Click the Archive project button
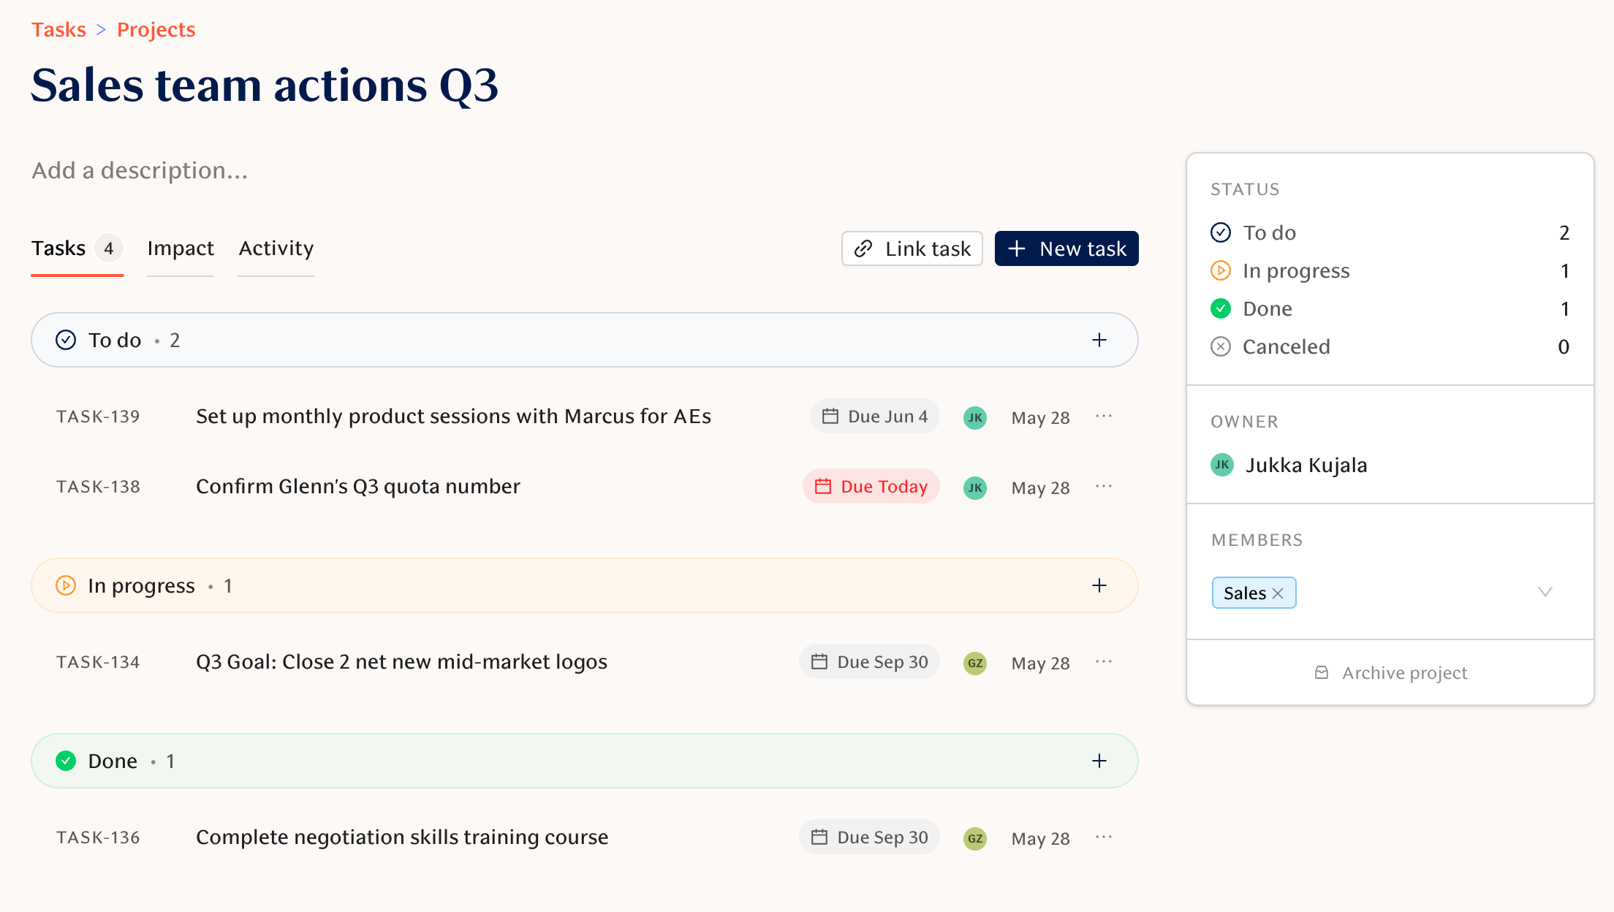This screenshot has height=912, width=1614. 1390,672
